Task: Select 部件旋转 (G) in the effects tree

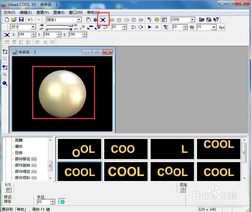Action: click(x=26, y=165)
